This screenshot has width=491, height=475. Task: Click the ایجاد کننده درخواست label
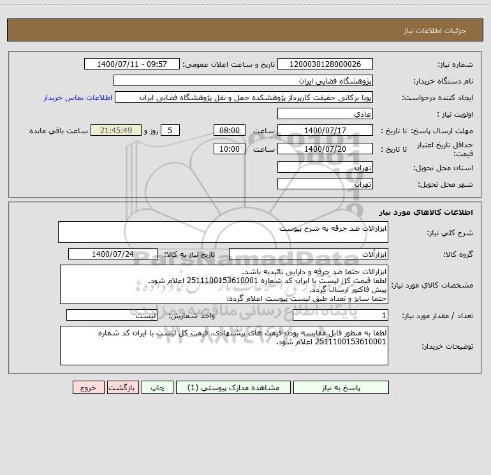[x=437, y=98]
